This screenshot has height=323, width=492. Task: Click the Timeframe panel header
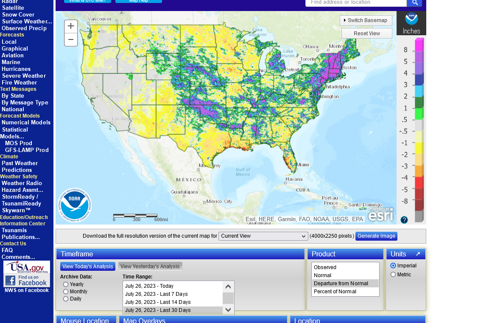pos(180,254)
